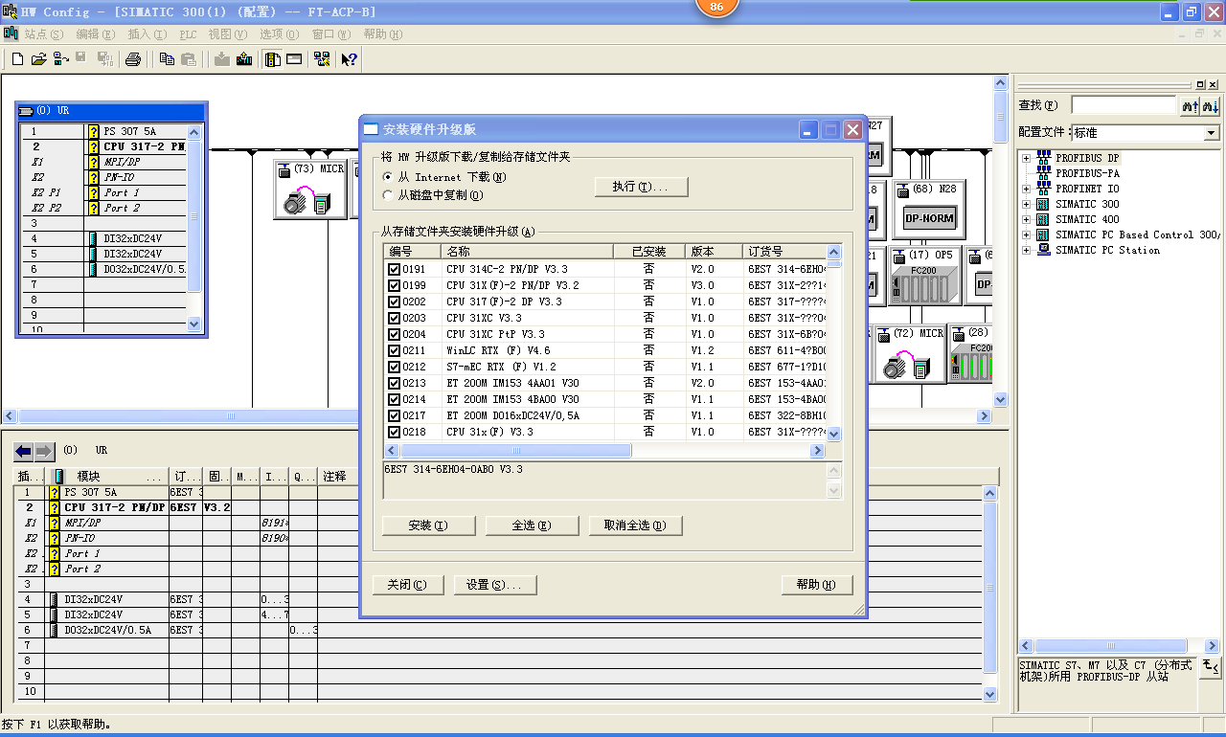Select the (72) MICR drive station icon
Viewport: 1226px width, 737px height.
[x=909, y=354]
